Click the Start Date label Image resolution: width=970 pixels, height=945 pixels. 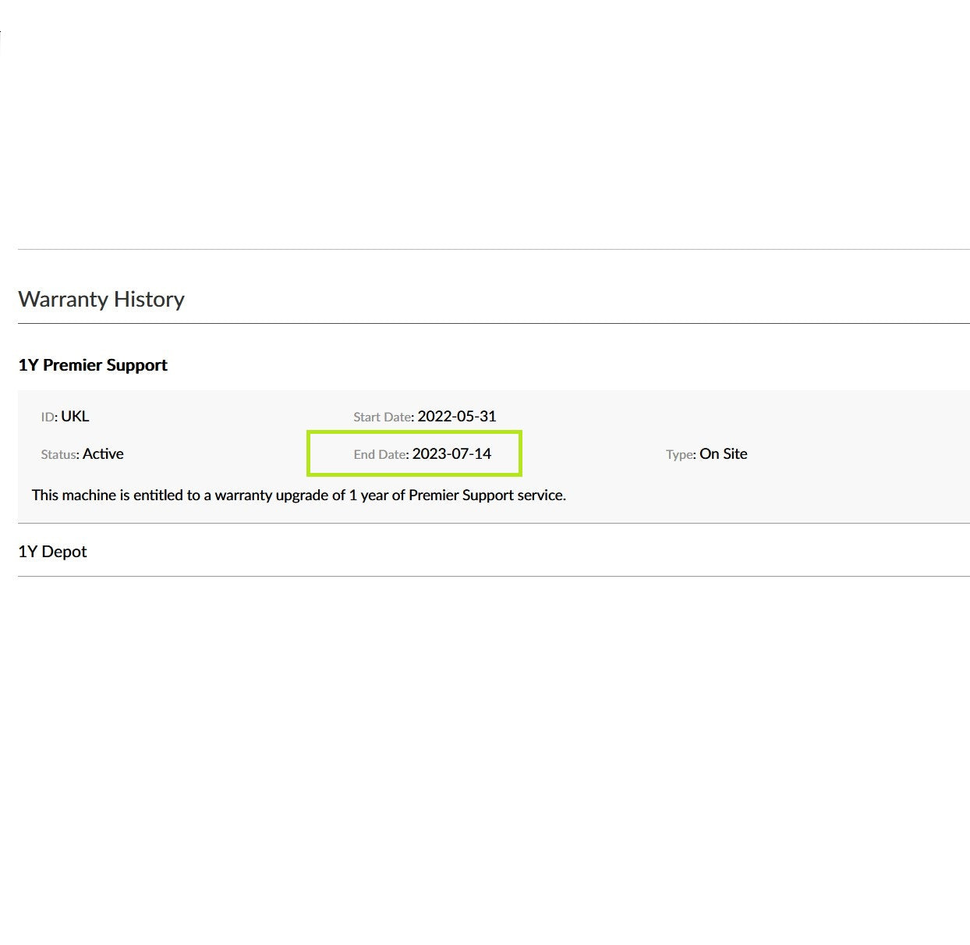click(x=383, y=417)
